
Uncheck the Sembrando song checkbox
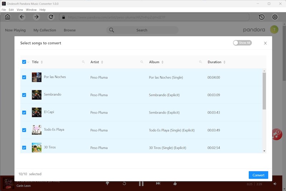point(24,95)
